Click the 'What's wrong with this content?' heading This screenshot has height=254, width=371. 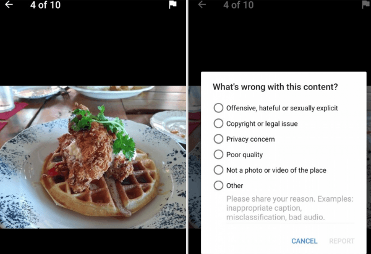point(275,87)
